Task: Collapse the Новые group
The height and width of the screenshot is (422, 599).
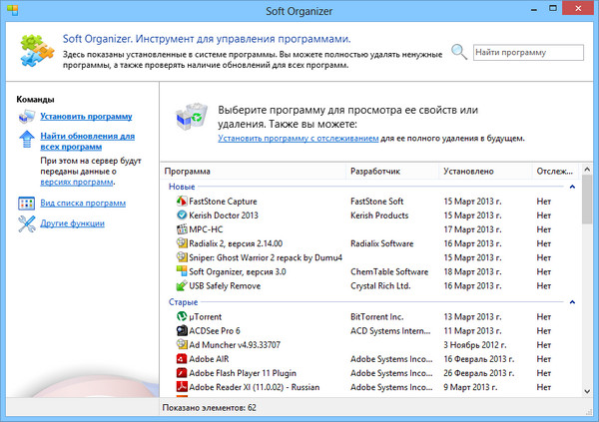Action: point(571,186)
